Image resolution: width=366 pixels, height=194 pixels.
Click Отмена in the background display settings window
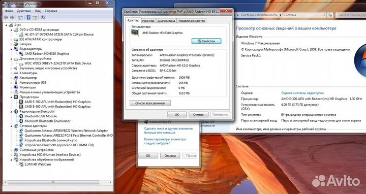[x=170, y=155]
